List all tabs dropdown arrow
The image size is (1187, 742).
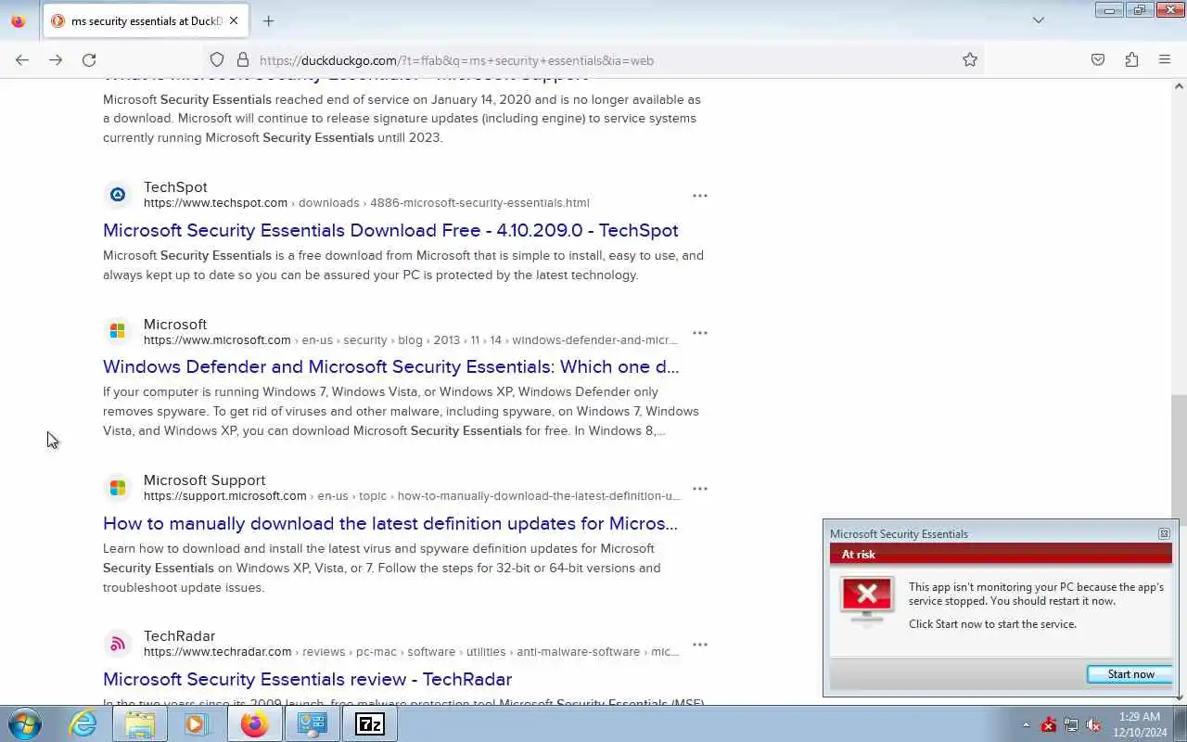pos(1039,20)
